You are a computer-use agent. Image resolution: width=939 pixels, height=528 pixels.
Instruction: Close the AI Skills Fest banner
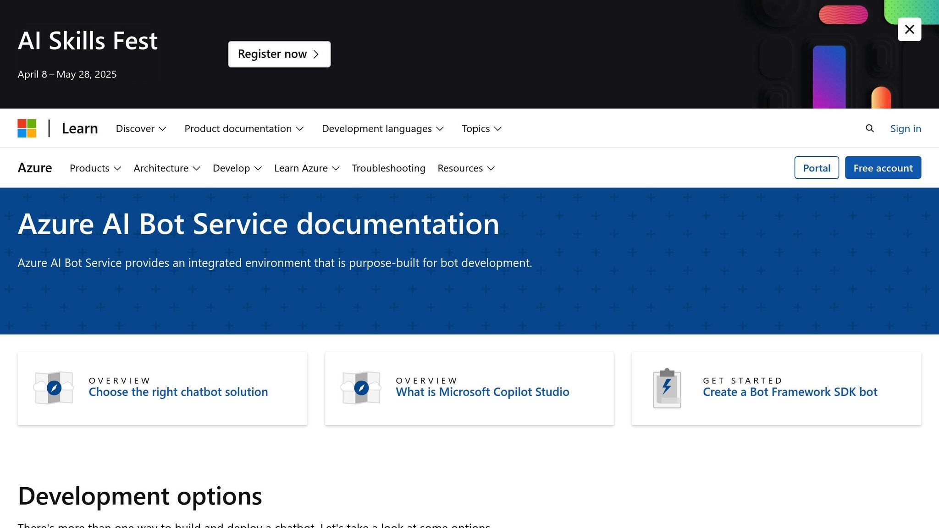coord(909,29)
